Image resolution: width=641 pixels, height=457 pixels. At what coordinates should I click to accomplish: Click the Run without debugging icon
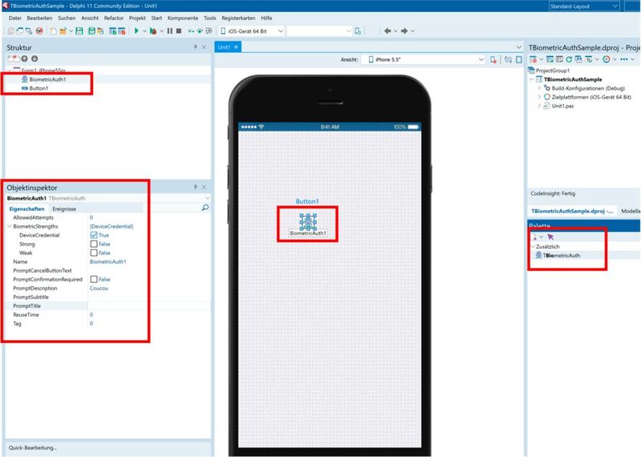(x=153, y=31)
